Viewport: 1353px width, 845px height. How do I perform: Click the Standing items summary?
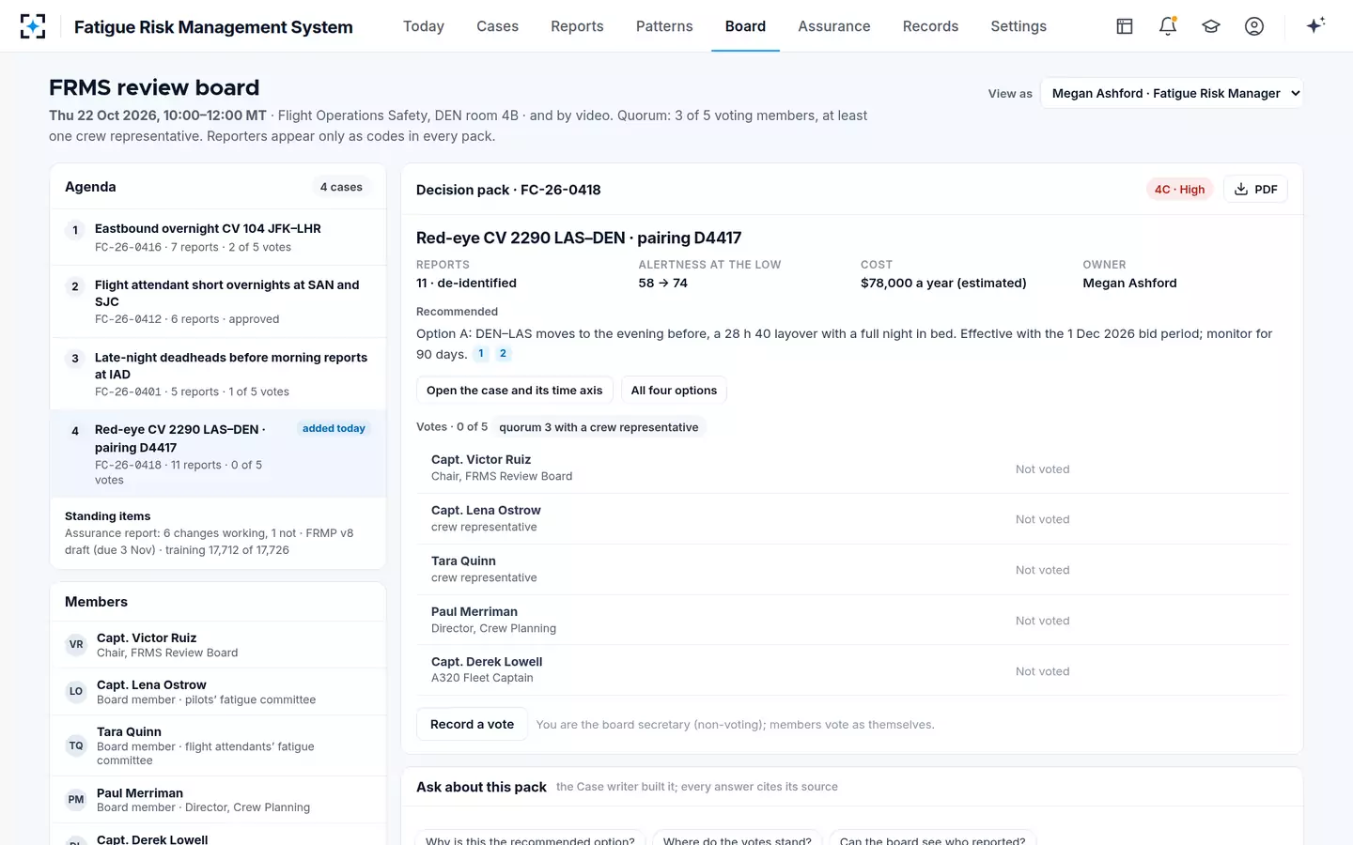coord(218,533)
